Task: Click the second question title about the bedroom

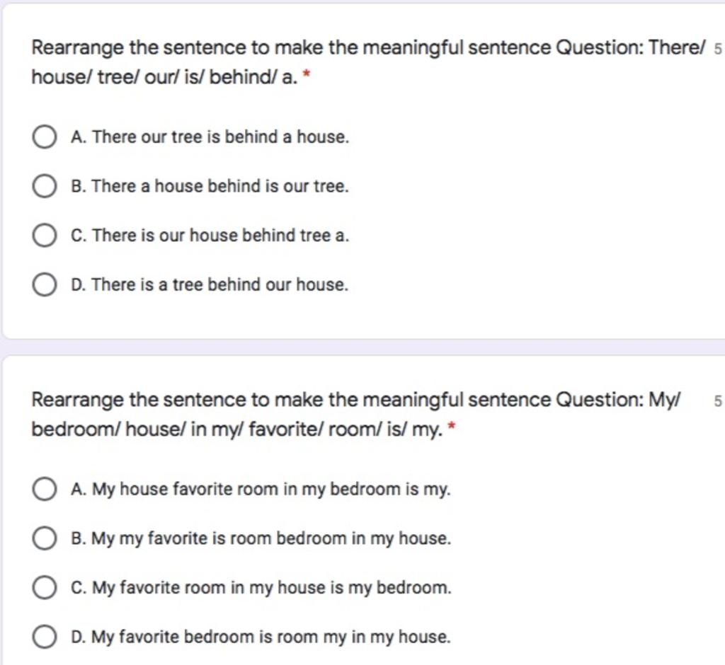Action: tap(356, 415)
